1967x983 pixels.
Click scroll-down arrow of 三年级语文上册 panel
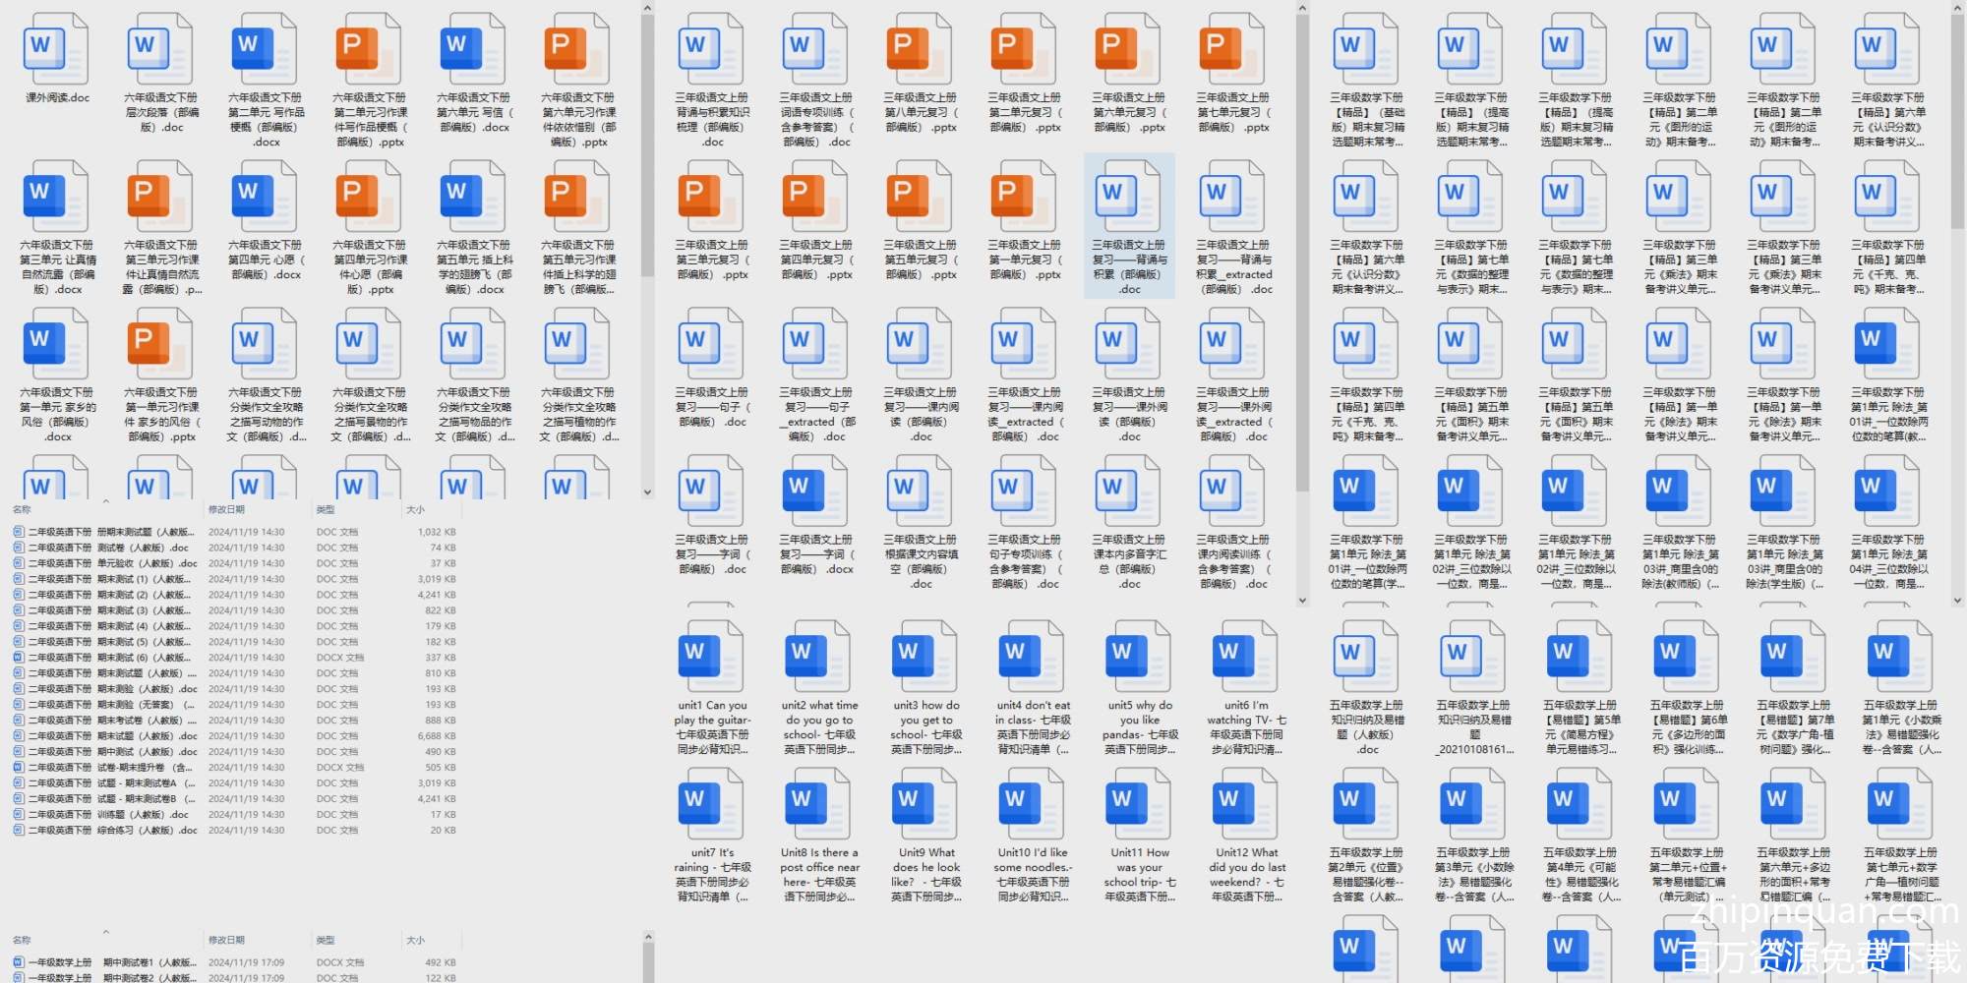(1302, 600)
